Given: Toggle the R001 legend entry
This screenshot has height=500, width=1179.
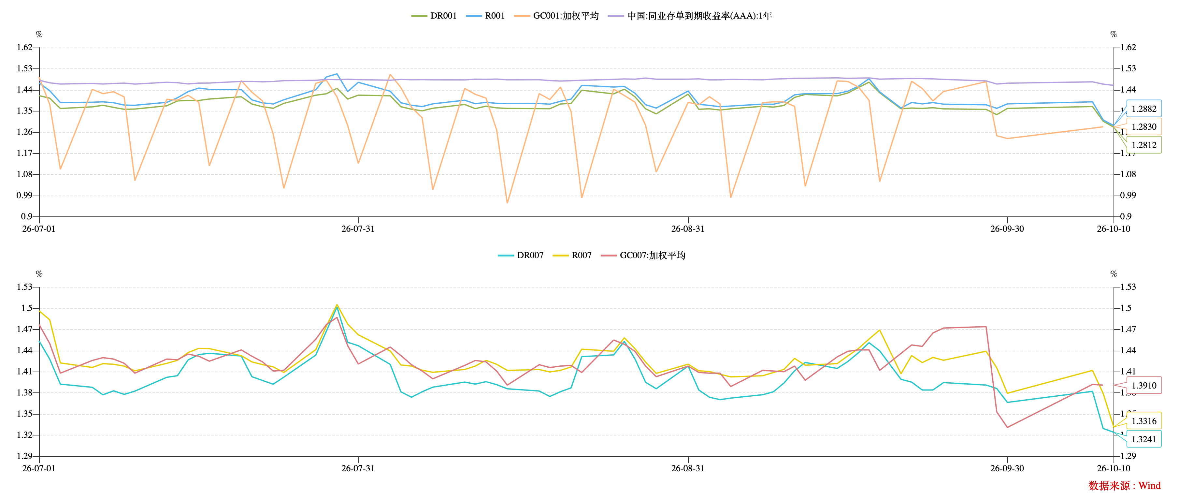Looking at the screenshot, I should pos(485,16).
